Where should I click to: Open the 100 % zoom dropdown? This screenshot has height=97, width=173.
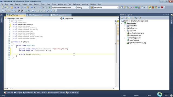pos(11,89)
